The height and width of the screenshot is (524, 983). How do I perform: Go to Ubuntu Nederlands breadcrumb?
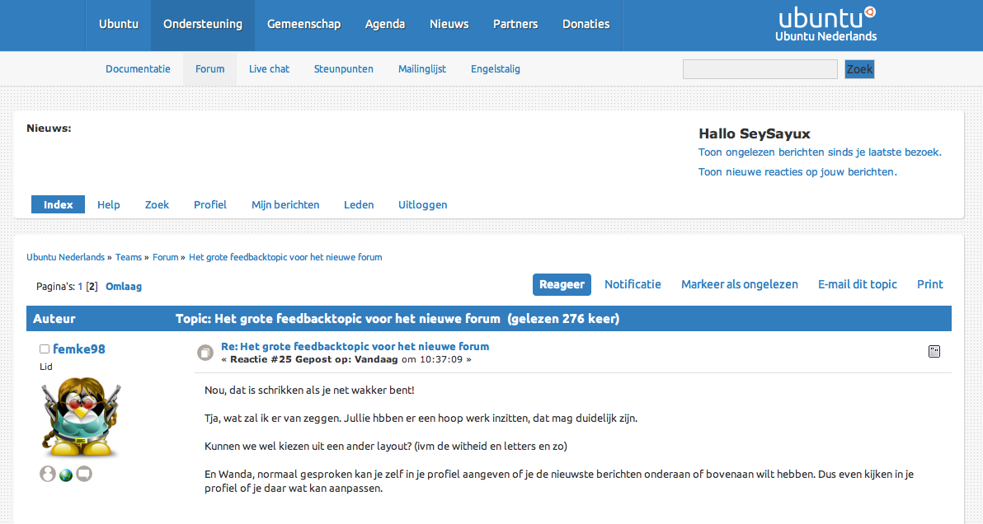[65, 257]
